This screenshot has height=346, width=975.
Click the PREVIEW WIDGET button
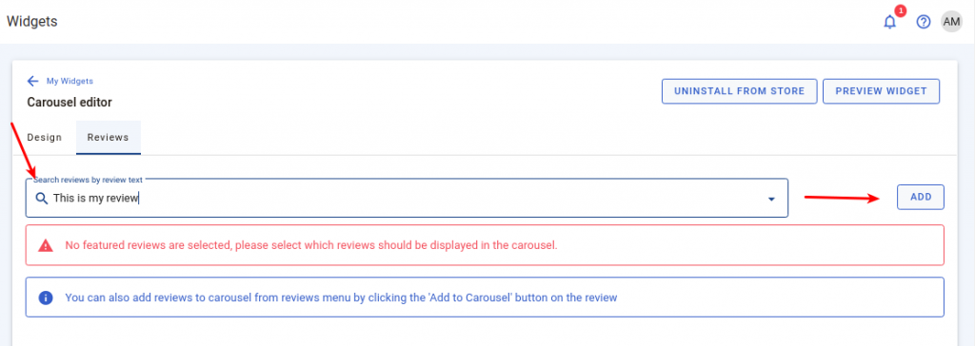pyautogui.click(x=881, y=91)
